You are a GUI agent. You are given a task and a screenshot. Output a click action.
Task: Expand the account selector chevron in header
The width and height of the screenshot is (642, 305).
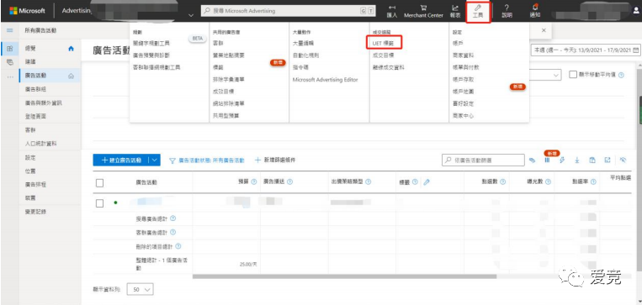[190, 15]
